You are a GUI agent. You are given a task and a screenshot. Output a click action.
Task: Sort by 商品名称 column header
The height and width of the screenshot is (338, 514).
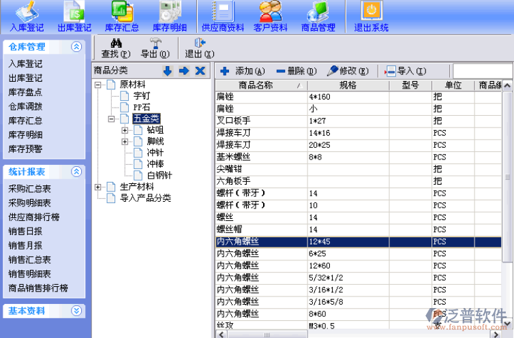(x=256, y=86)
